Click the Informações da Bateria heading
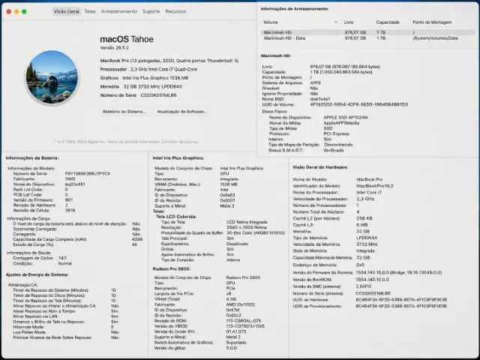This screenshot has width=480, height=360. pyautogui.click(x=32, y=158)
